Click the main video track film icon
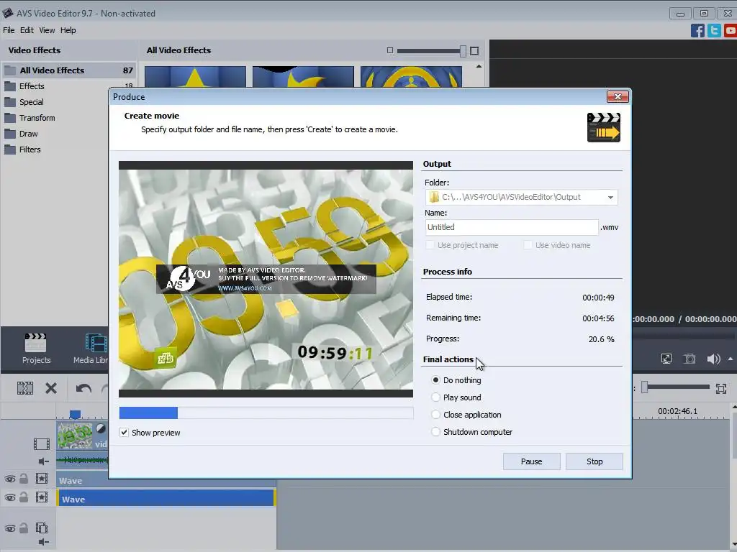The width and height of the screenshot is (737, 552). click(41, 443)
